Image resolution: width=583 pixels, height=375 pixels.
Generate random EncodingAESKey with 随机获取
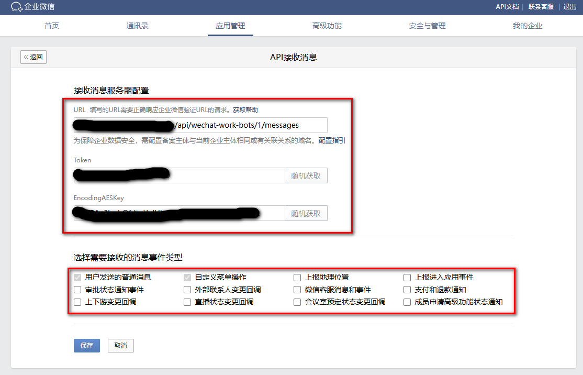coord(306,213)
